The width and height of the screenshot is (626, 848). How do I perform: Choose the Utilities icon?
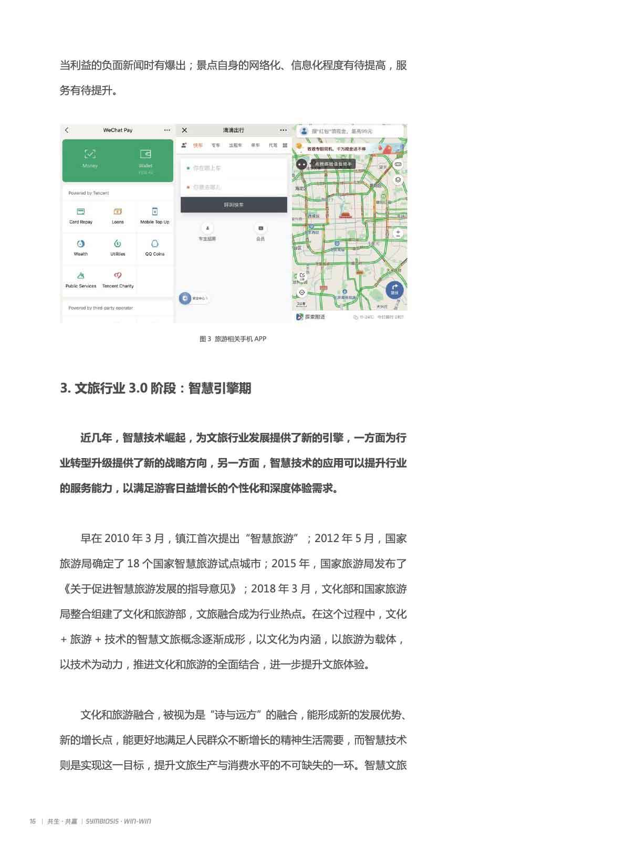click(118, 244)
